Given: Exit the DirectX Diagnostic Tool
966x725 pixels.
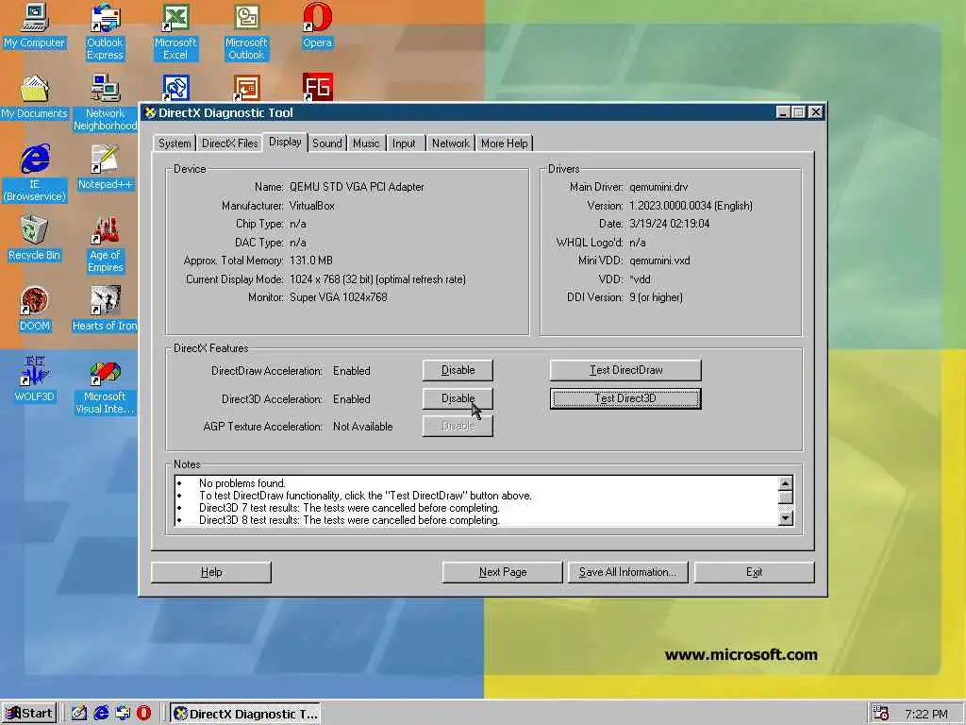Looking at the screenshot, I should coord(754,572).
